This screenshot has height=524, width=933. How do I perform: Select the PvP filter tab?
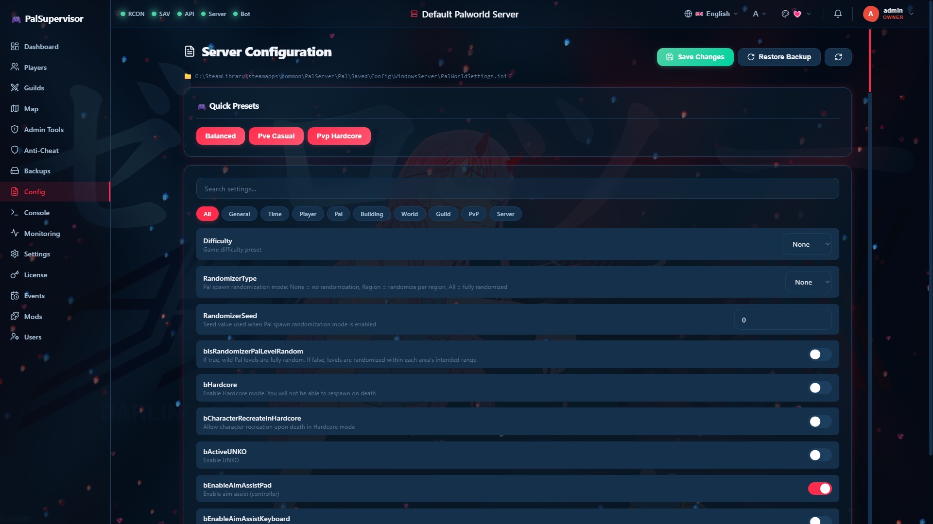coord(474,214)
